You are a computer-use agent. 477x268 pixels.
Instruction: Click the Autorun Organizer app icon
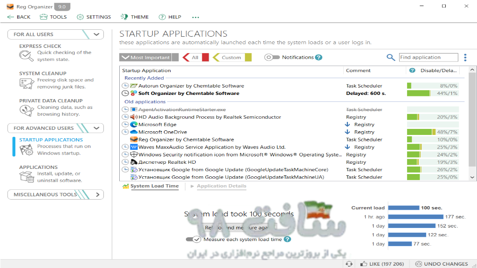[x=134, y=86]
